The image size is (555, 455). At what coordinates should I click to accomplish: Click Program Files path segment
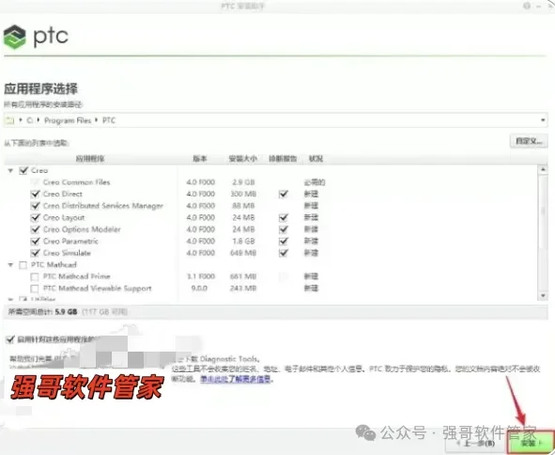pyautogui.click(x=68, y=120)
